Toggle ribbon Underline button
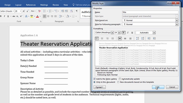Screen dimensions: 183x103 [x=8, y=16]
